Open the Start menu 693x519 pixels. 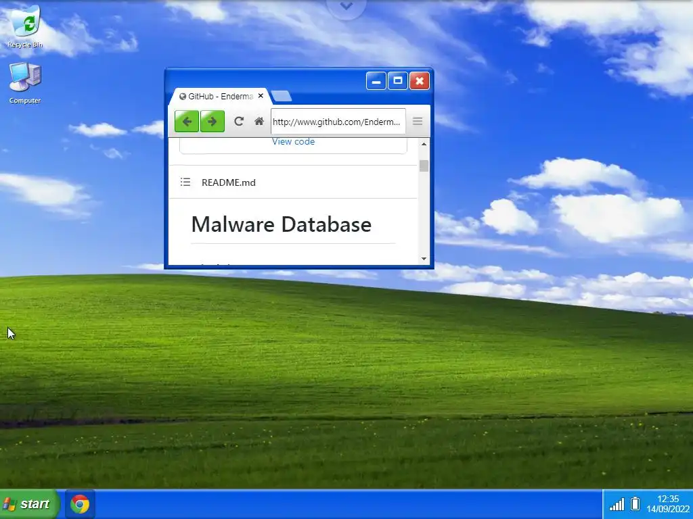[x=28, y=504]
